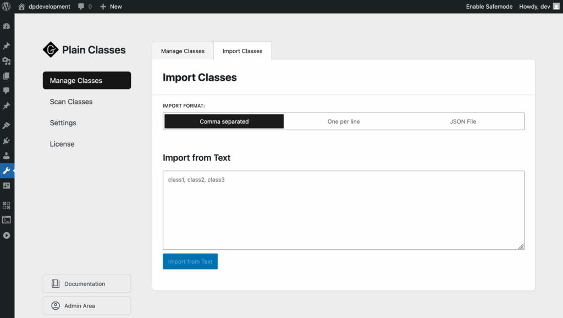Open Appearance paintbrush icon in sidebar
Screen dimensions: 563x318
coord(7,125)
